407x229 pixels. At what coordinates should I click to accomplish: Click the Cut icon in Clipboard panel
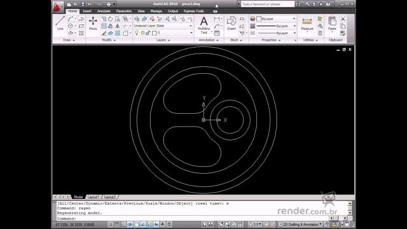point(343,18)
